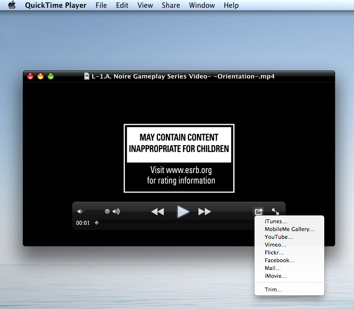Screen dimensions: 354x309
Task: Click the movie file icon in title bar
Action: 87,76
